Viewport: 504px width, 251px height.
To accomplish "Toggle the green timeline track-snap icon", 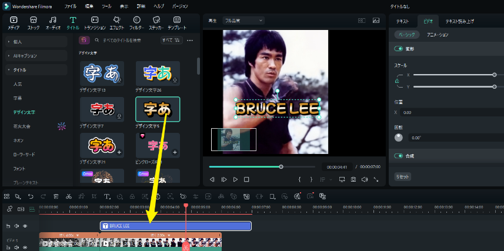I will (x=32, y=209).
